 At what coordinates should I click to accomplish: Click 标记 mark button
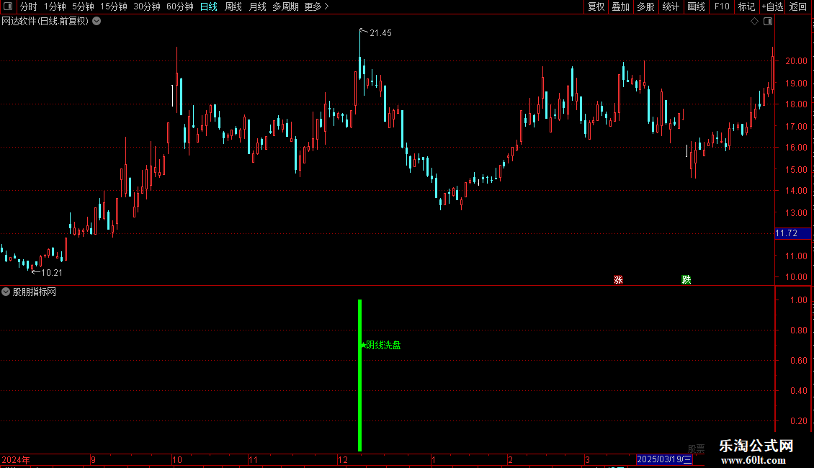pos(746,6)
